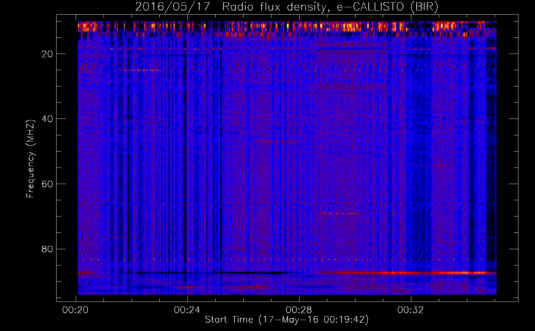Click the 00:32 time axis label
Viewport: 535px width, 331px height.
click(x=411, y=310)
